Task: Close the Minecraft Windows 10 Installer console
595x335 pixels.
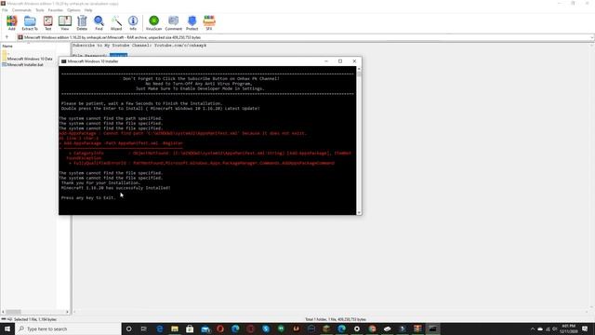Action: [x=354, y=61]
